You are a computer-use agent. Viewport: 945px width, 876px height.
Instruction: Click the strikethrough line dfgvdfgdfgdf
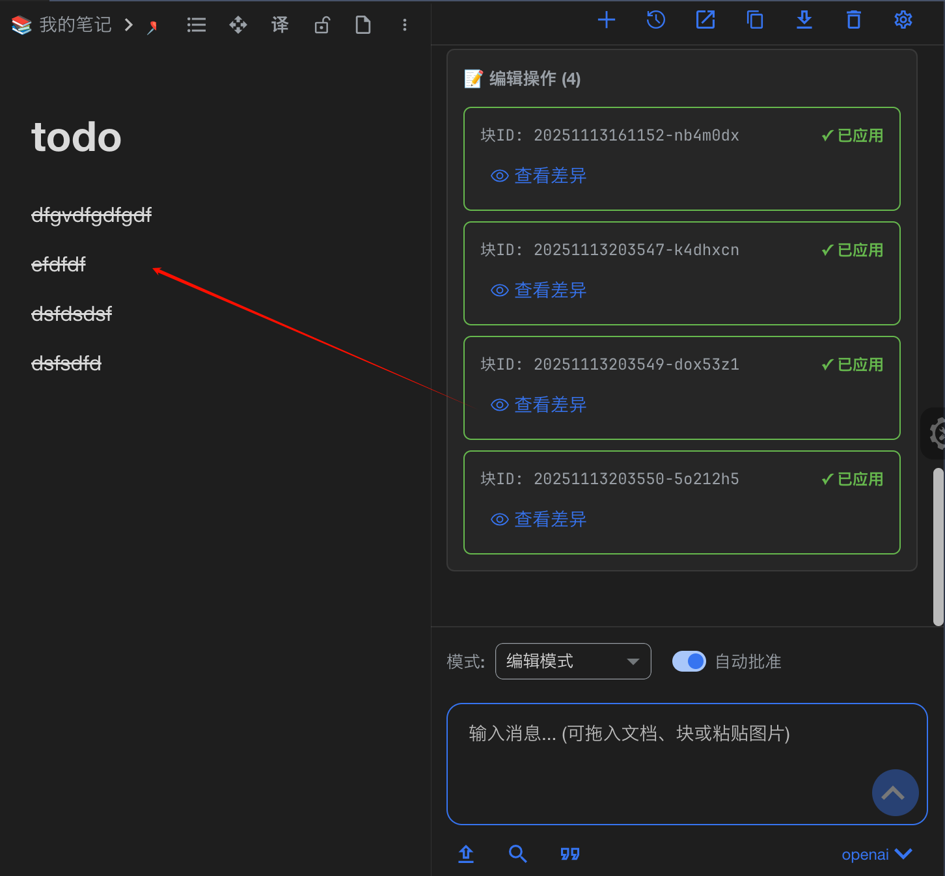tap(91, 215)
